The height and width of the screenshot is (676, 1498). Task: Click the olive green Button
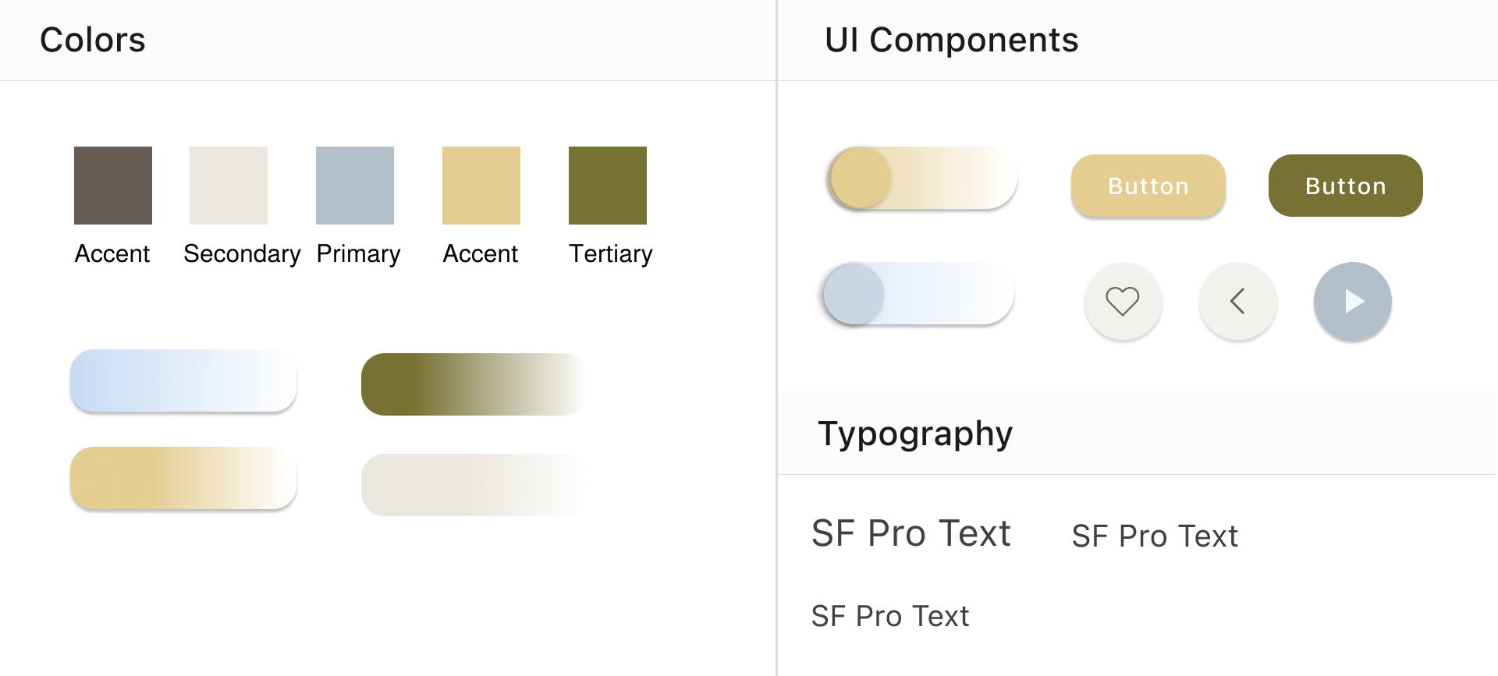click(1345, 186)
